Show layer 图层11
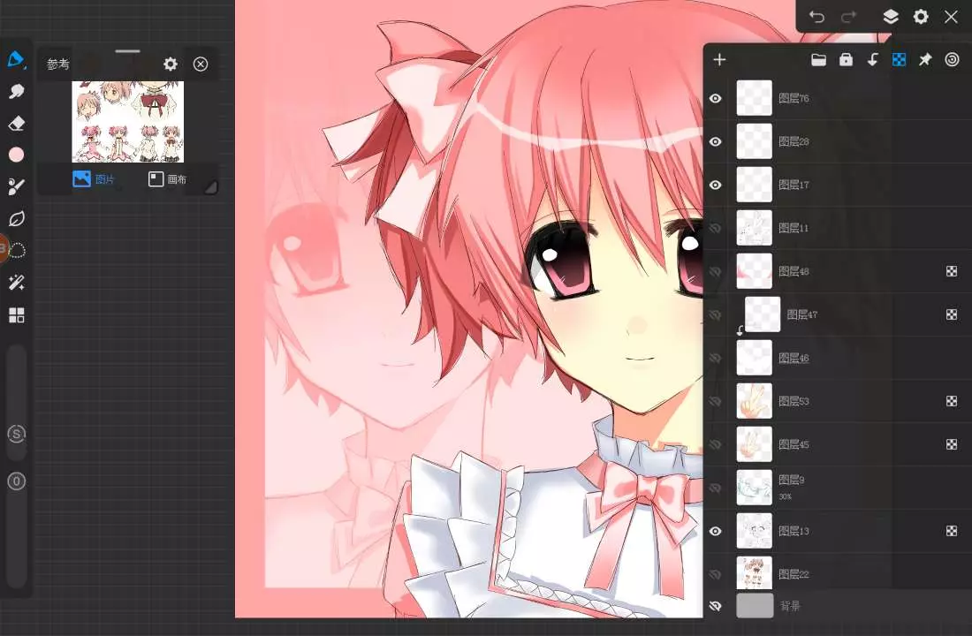Viewport: 972px width, 636px height. click(x=716, y=228)
